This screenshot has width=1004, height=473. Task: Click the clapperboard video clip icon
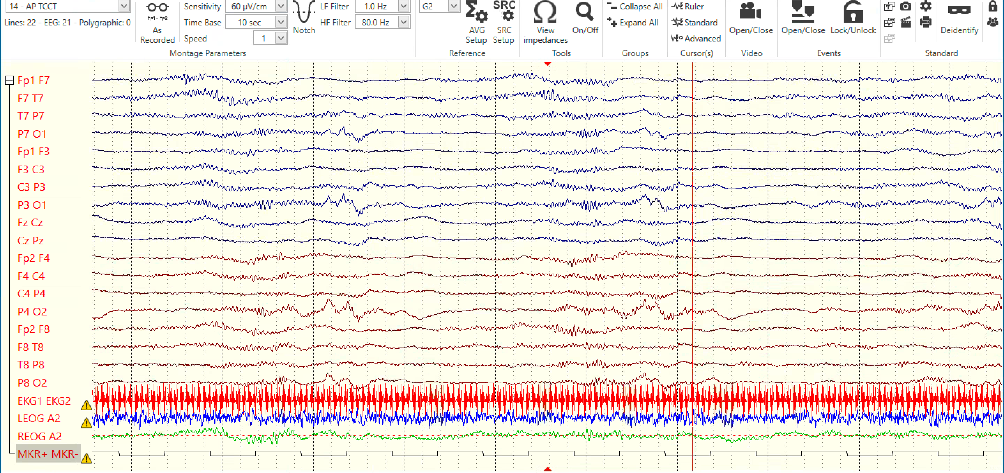[x=906, y=22]
